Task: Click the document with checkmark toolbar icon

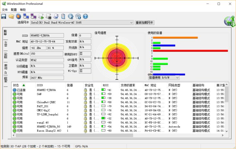Action: [56, 16]
